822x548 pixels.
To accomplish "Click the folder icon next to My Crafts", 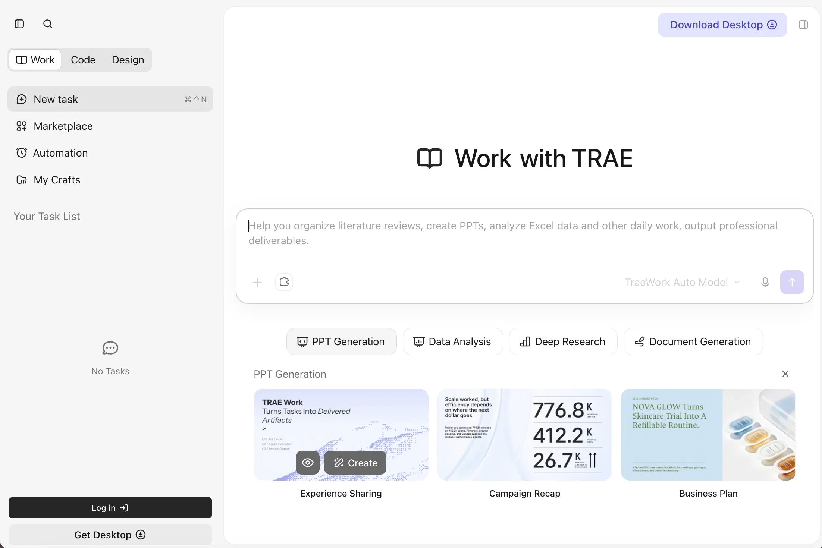I will [22, 180].
